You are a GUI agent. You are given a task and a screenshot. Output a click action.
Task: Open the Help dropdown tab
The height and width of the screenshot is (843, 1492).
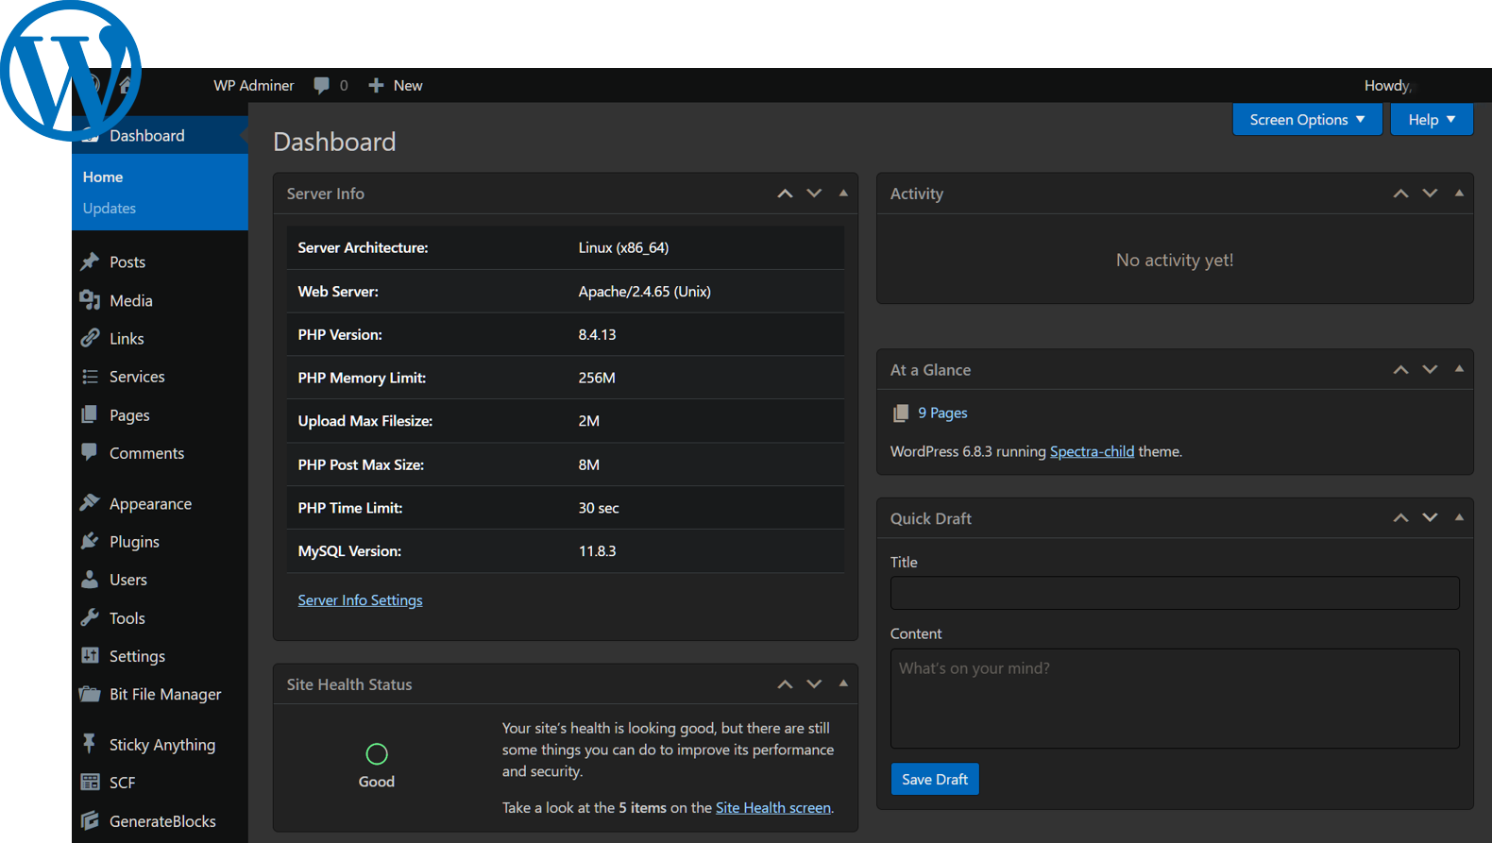tap(1431, 120)
